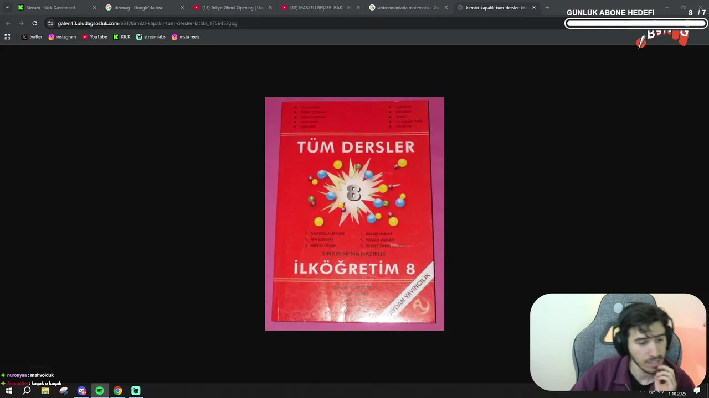Close the Tokyo Ghoul Opening tab
This screenshot has width=709, height=398.
270,8
